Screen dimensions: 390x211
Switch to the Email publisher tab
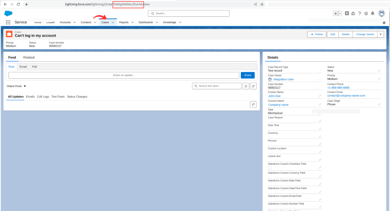pos(23,67)
